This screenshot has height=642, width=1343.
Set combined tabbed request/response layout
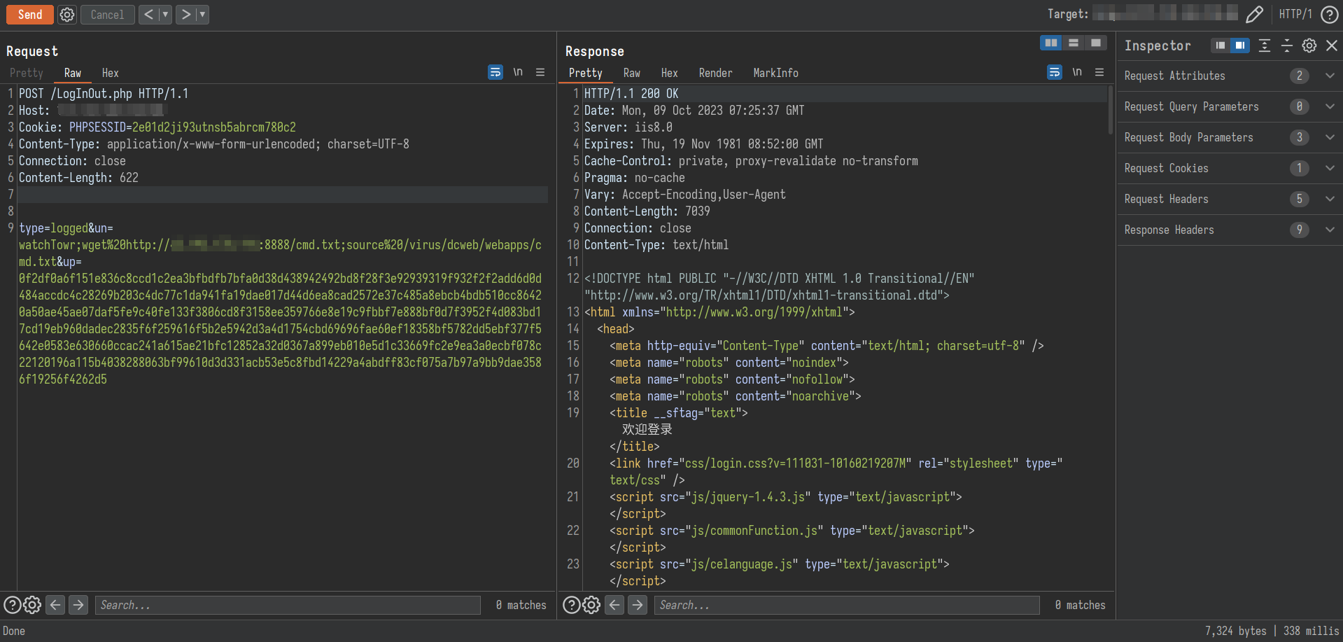1096,43
